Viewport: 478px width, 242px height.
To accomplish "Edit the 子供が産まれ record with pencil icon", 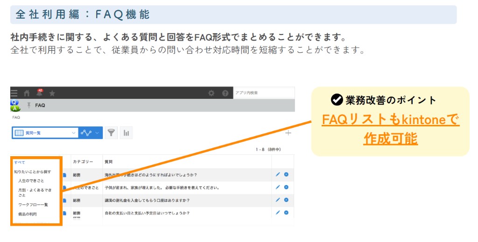I will tap(277, 187).
